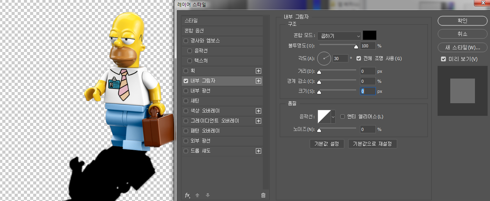Click the 취소 button

462,34
